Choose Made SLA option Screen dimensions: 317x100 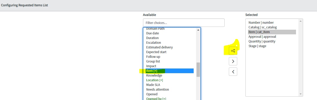(x=170, y=85)
